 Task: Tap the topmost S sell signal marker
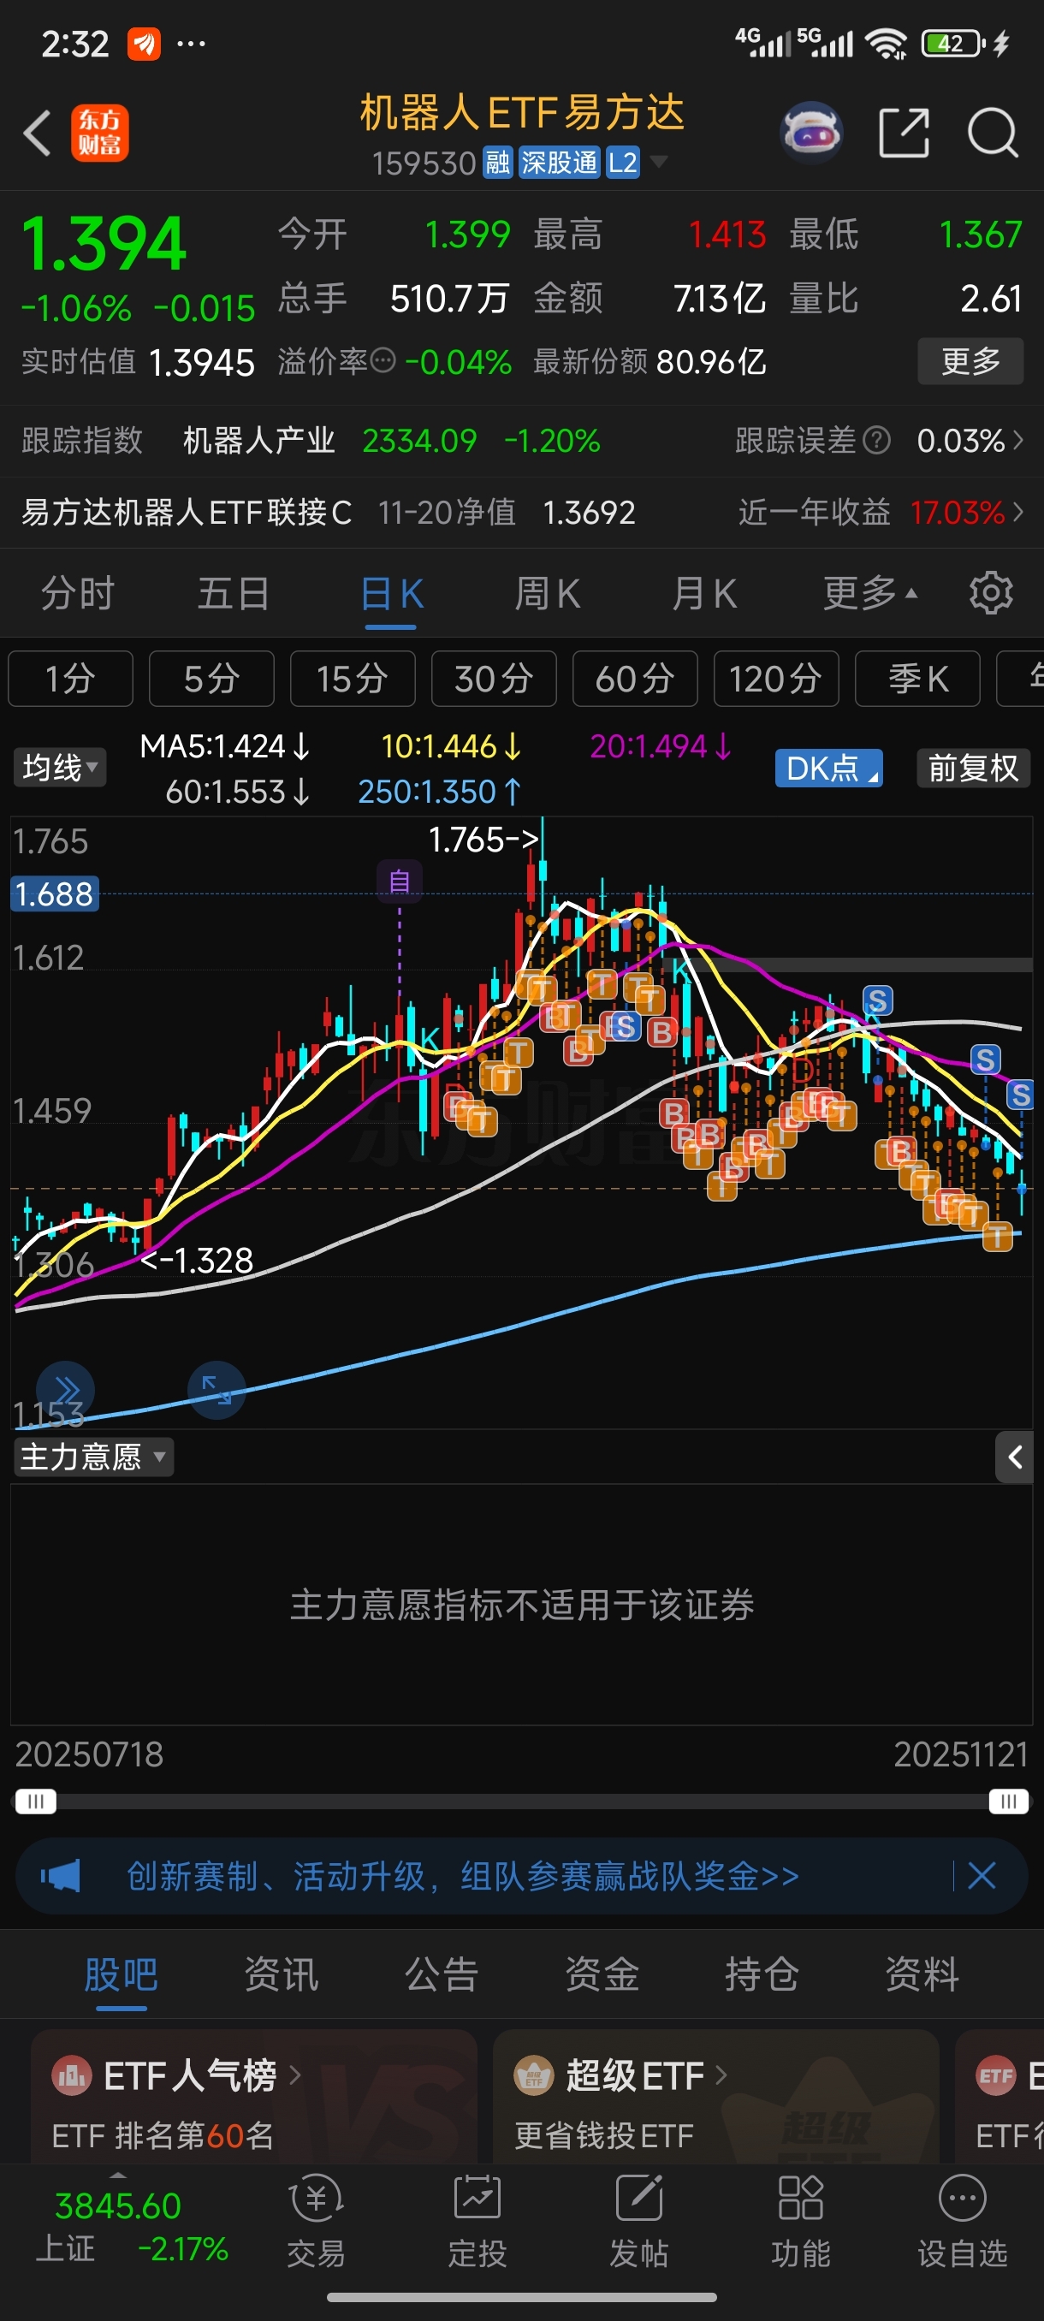coord(877,1000)
